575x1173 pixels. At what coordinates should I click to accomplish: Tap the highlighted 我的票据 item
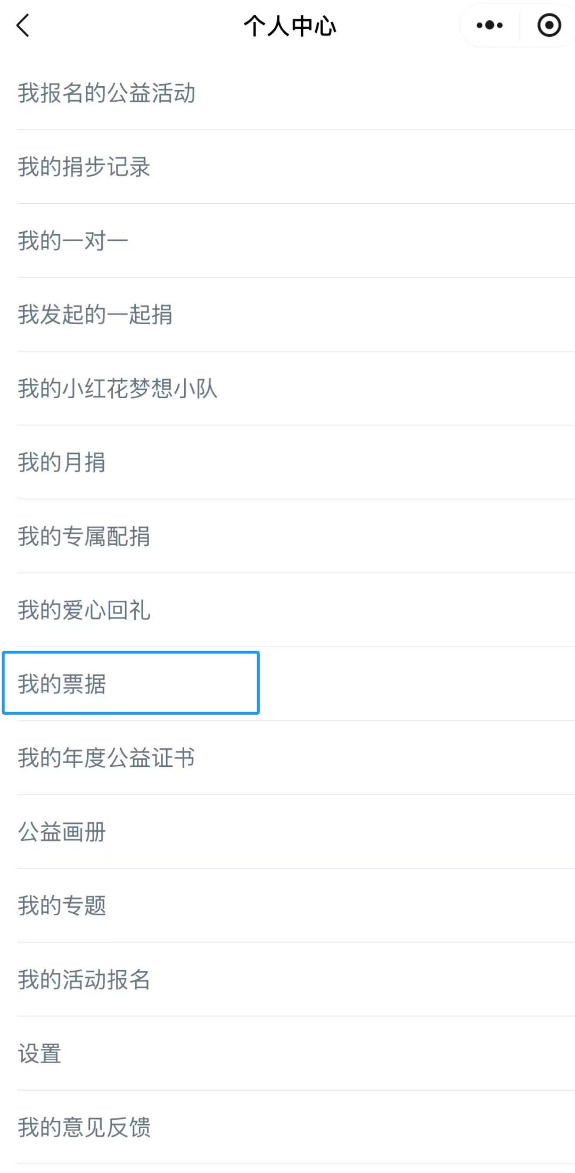(x=62, y=684)
